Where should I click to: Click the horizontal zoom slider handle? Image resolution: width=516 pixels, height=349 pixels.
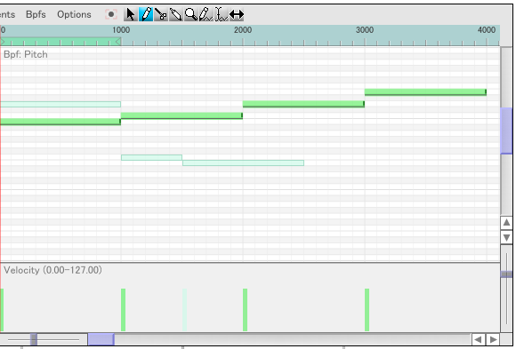34,339
